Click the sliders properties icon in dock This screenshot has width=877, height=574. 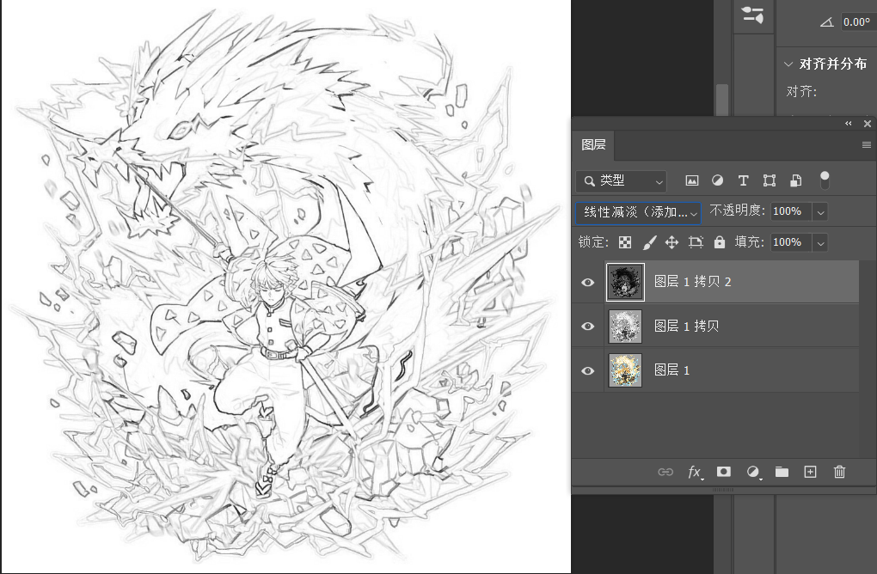click(x=753, y=15)
